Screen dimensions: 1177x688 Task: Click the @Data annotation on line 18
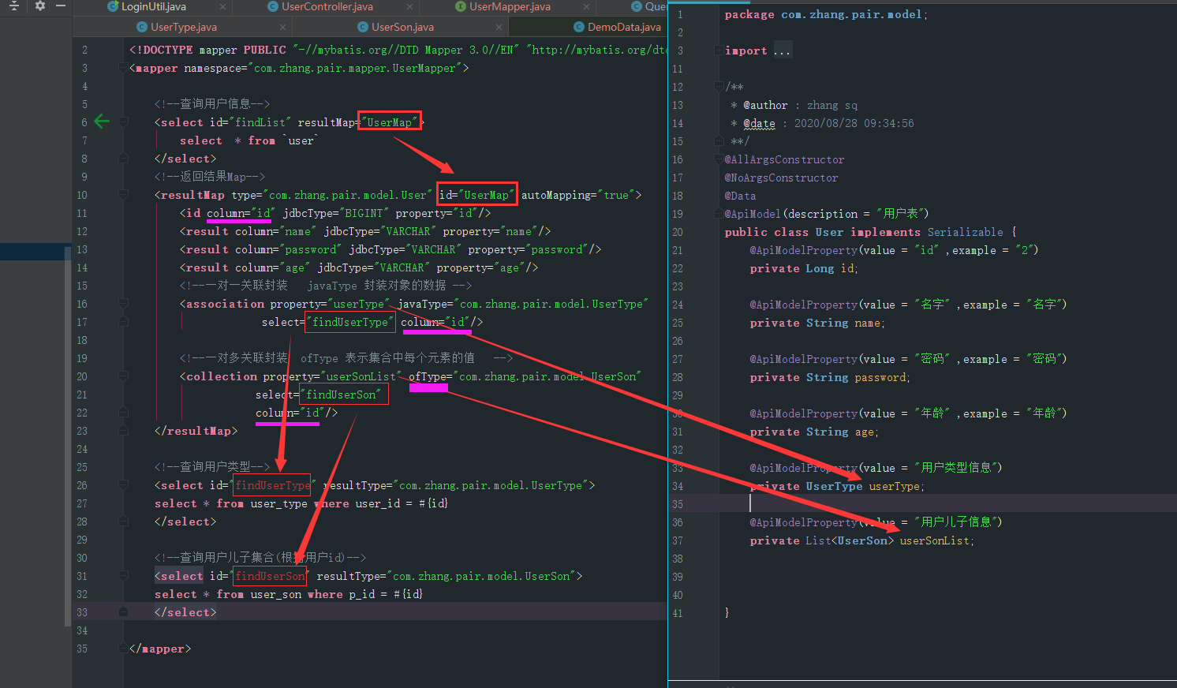(740, 196)
